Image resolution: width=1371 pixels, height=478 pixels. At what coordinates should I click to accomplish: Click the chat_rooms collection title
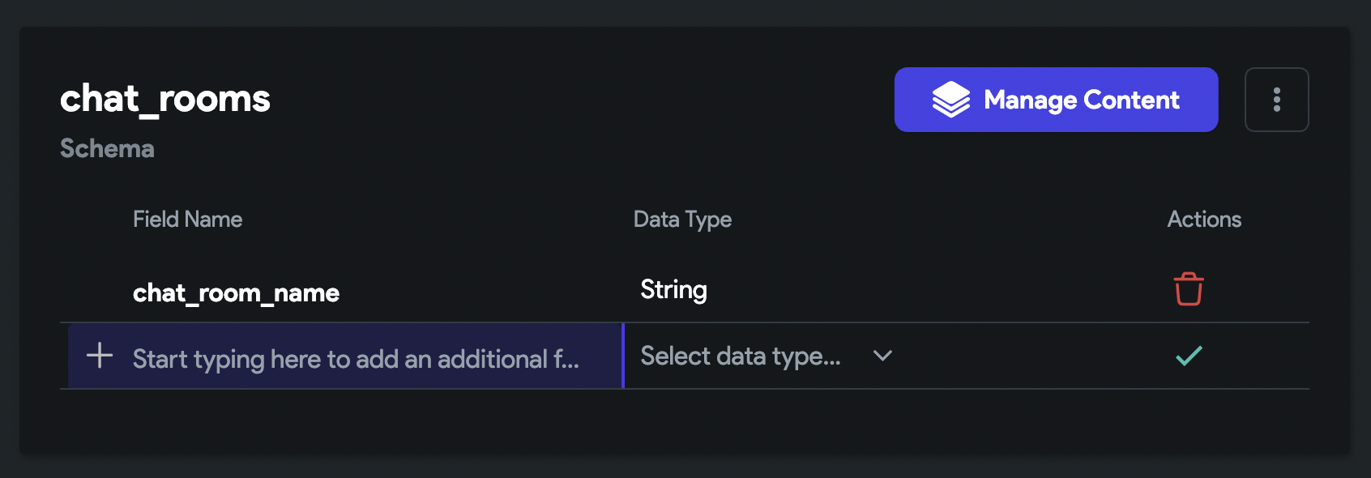[165, 99]
